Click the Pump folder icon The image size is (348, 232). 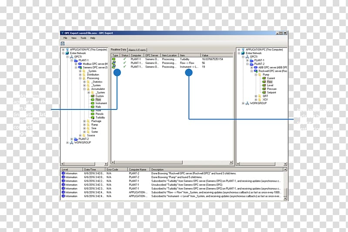(260, 75)
